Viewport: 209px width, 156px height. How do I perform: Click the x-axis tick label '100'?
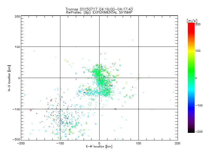pos(138,144)
